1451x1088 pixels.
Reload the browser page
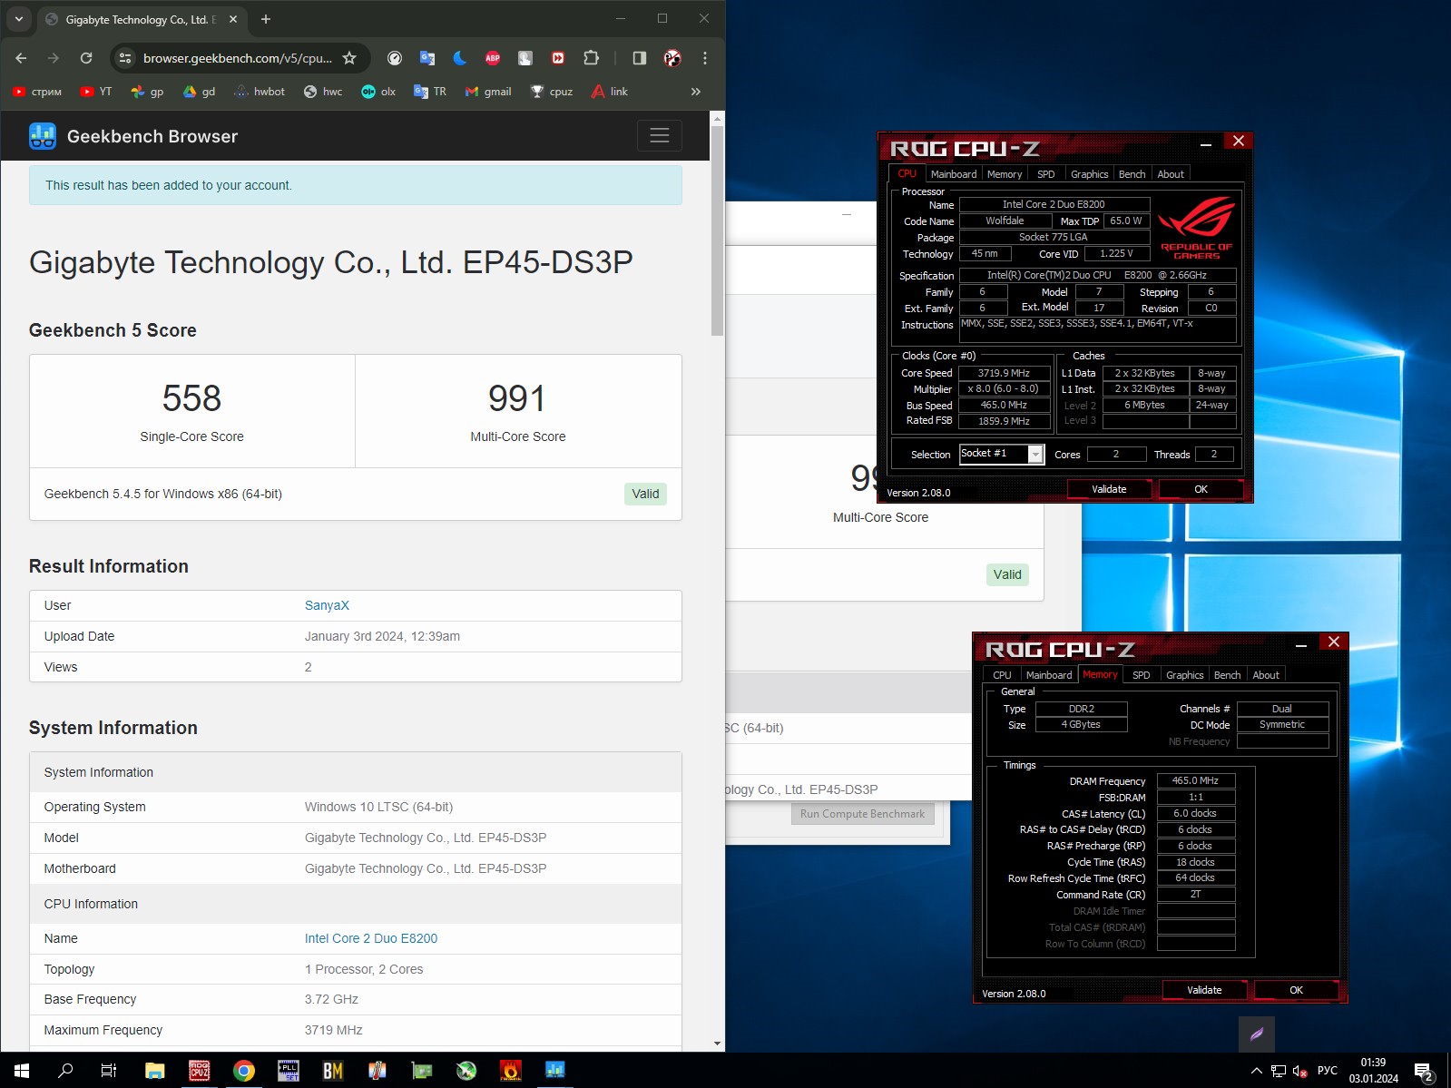(86, 58)
